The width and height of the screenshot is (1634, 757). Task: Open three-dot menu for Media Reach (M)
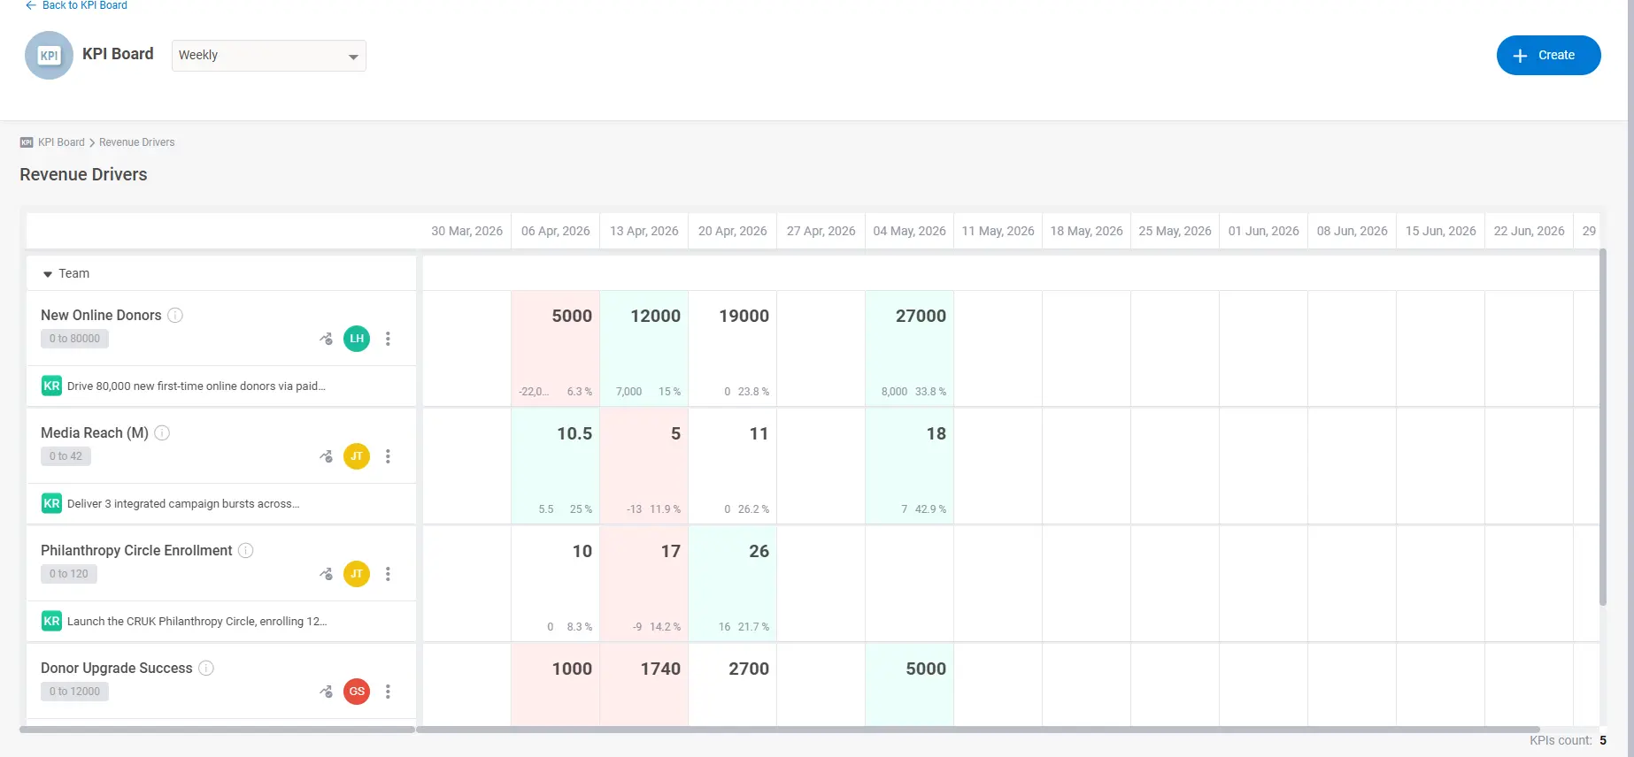388,456
